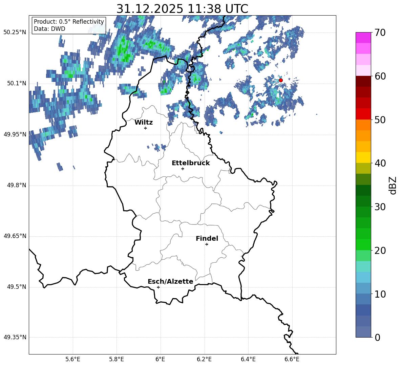401x366 pixels.
Task: Click the 0 colorbar tick label
Action: 378,337
